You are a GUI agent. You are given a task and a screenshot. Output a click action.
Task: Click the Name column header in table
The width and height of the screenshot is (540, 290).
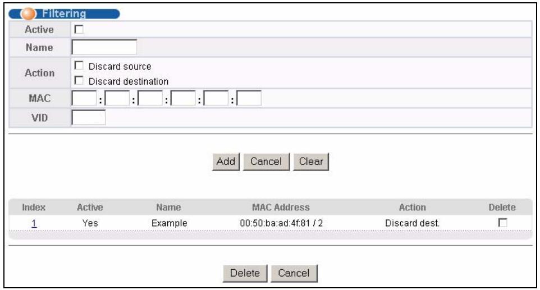[x=168, y=208]
